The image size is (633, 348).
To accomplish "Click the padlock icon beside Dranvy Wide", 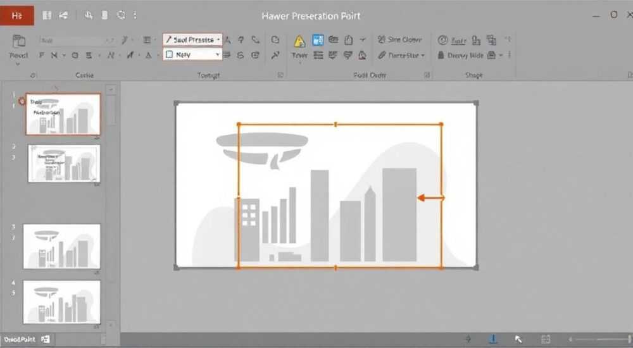I will point(441,55).
